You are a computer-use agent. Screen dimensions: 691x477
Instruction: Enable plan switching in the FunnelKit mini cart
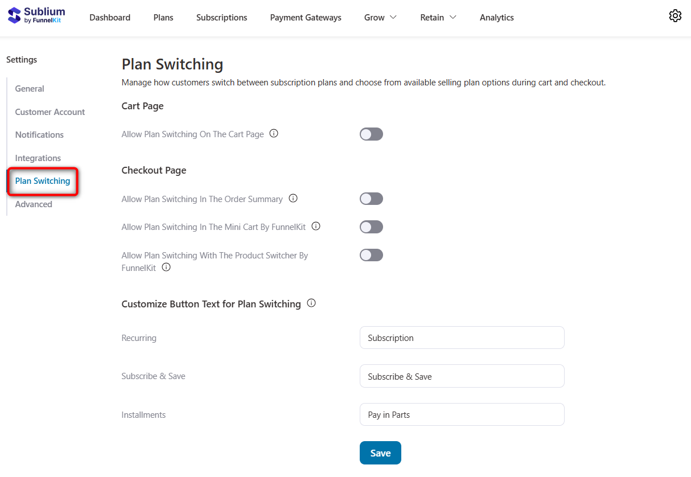pos(371,227)
